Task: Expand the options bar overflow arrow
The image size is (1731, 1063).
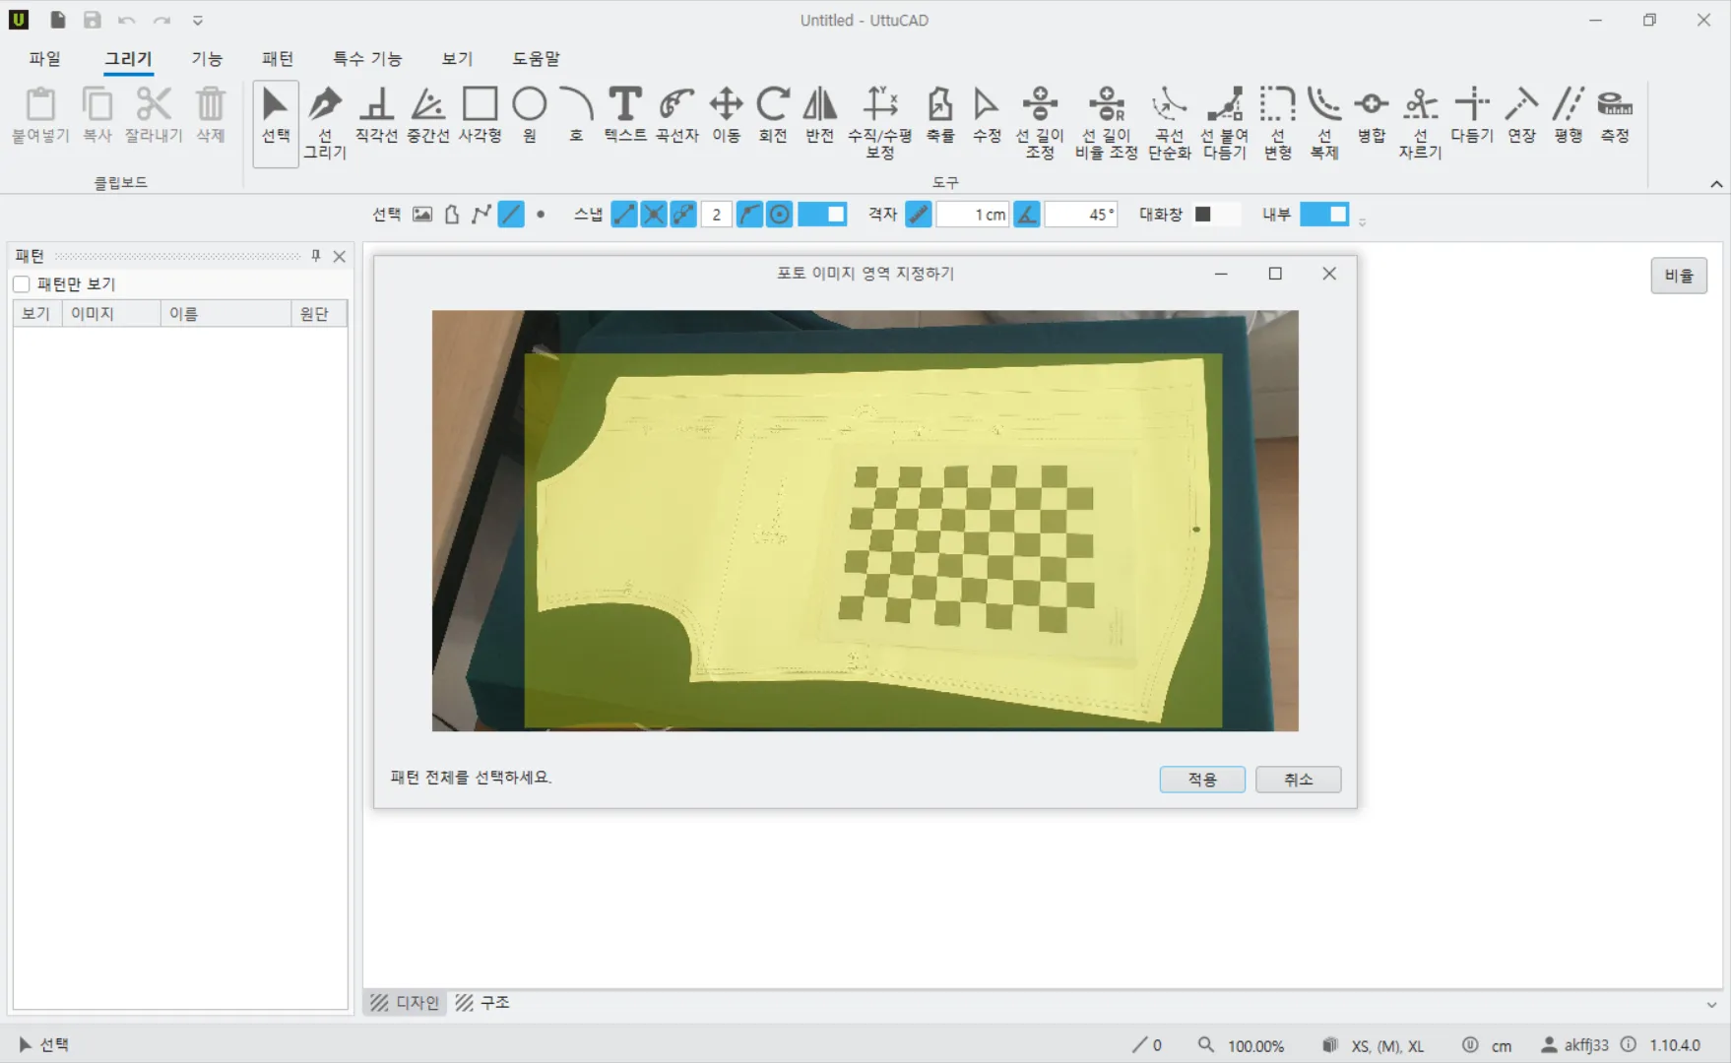Action: click(1362, 222)
